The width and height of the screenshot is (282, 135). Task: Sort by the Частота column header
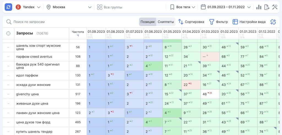click(x=78, y=33)
